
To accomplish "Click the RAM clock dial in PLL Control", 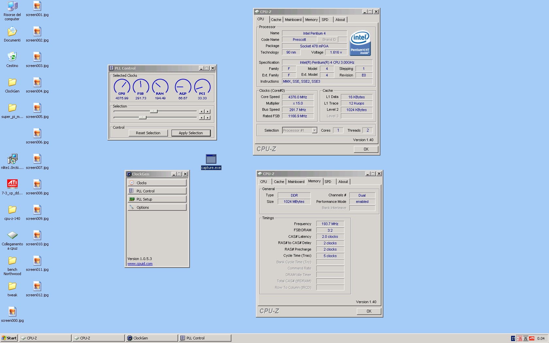I will click(160, 87).
